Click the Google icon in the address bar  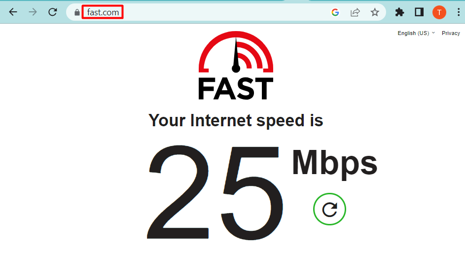tap(335, 12)
